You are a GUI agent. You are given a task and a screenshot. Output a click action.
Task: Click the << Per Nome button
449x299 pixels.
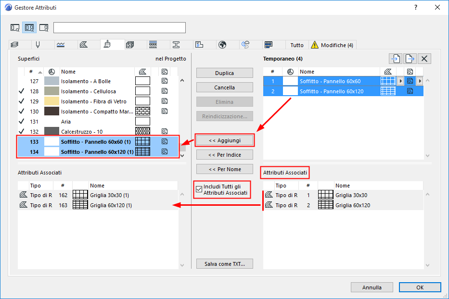224,169
